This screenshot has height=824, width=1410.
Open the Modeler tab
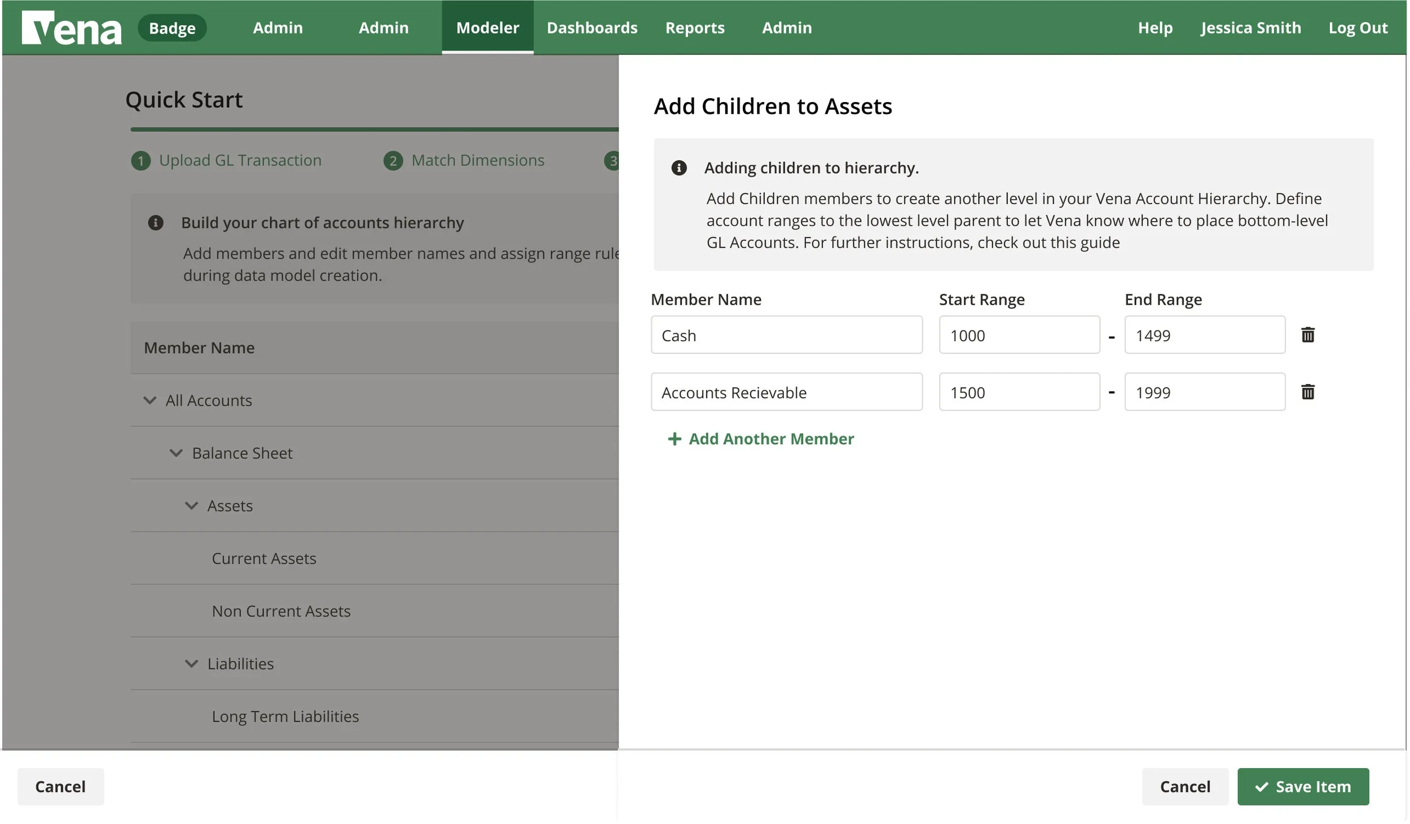tap(487, 27)
